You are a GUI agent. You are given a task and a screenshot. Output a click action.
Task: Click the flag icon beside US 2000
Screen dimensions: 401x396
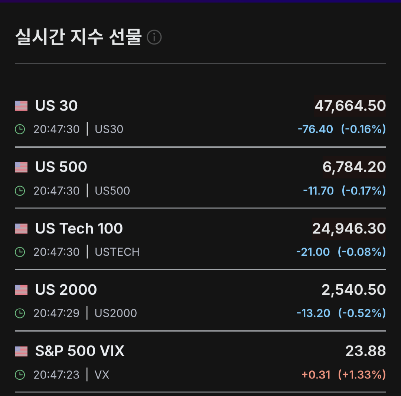pos(21,290)
